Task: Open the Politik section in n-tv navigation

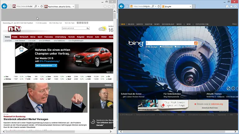Action: coord(15,37)
